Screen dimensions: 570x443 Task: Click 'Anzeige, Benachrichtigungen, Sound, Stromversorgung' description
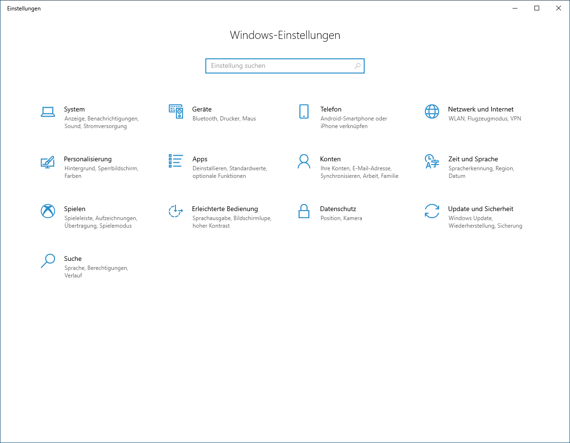(101, 122)
